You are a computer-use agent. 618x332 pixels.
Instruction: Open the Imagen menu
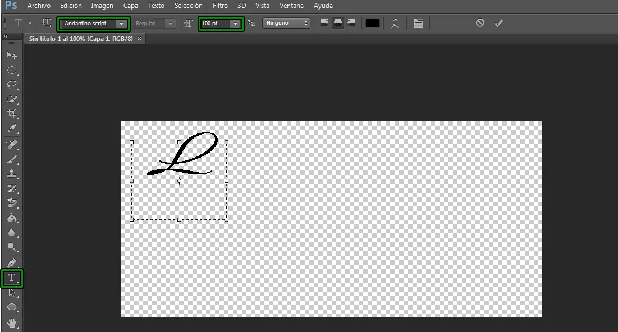pyautogui.click(x=102, y=6)
